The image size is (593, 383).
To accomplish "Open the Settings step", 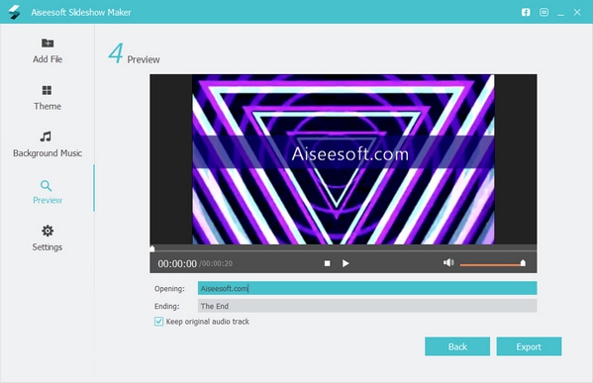I will pyautogui.click(x=47, y=239).
